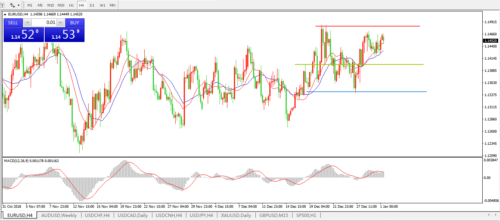Choose the MN monthly timeframe
Screen dimensions: 500x221
pos(112,6)
